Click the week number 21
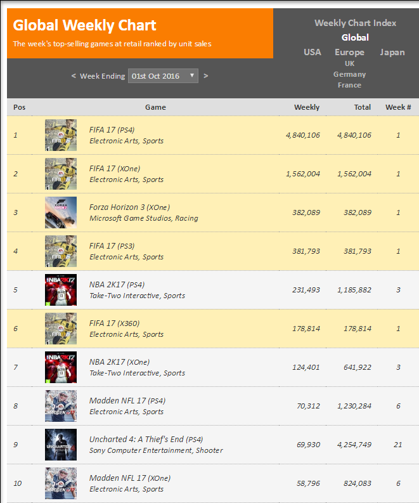419x503 pixels. tap(398, 445)
